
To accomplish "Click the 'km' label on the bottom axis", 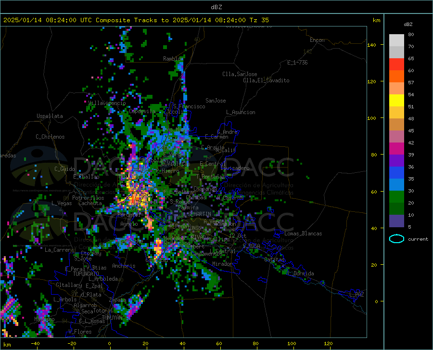I will point(7,345).
